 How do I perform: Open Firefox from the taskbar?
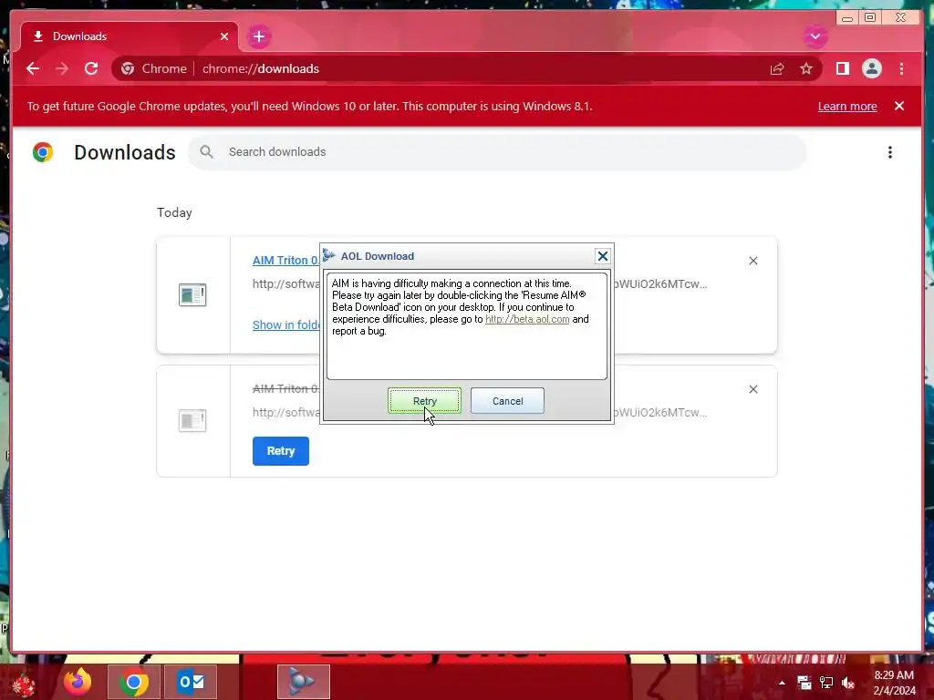coord(78,682)
